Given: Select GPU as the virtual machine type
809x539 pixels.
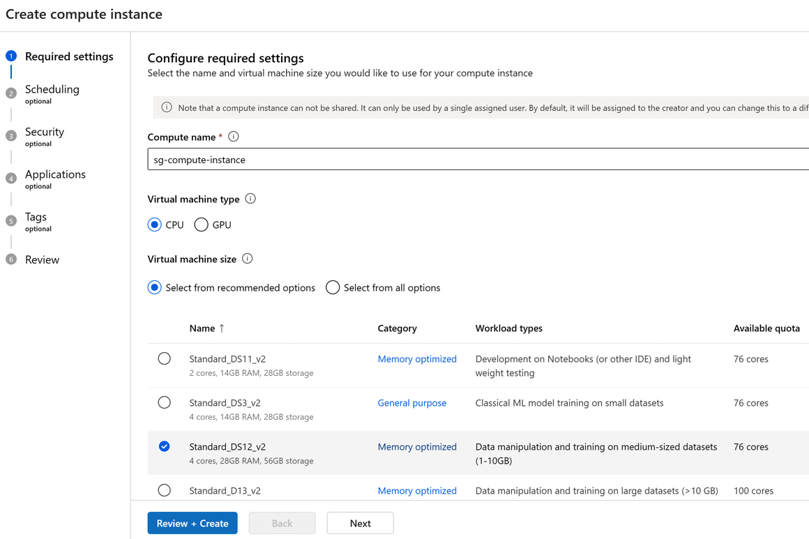Looking at the screenshot, I should 201,225.
